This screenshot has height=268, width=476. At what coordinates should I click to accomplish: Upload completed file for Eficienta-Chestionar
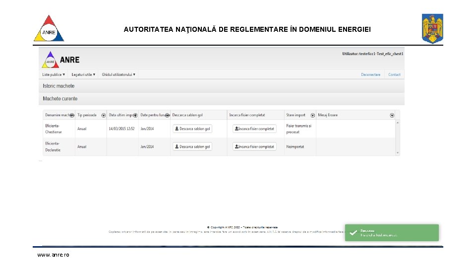coord(254,129)
